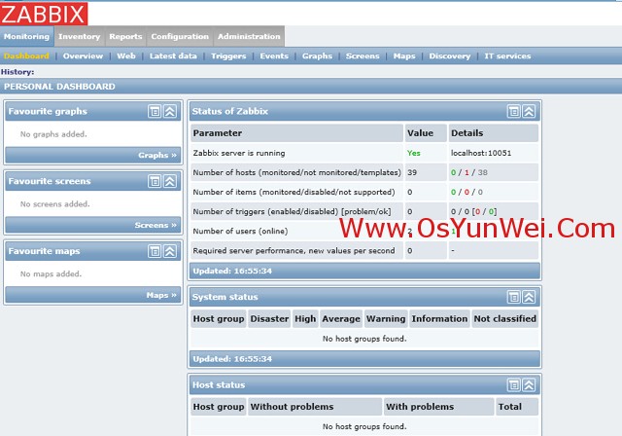This screenshot has width=622, height=436.
Task: Open Favourite maps widget menu icon
Action: click(155, 252)
